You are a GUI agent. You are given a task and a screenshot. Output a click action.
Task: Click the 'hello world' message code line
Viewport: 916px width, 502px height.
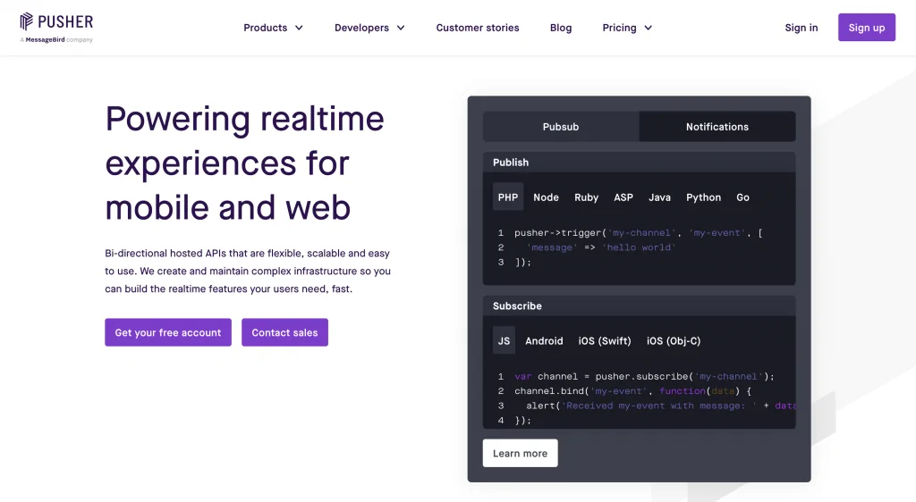click(x=600, y=247)
